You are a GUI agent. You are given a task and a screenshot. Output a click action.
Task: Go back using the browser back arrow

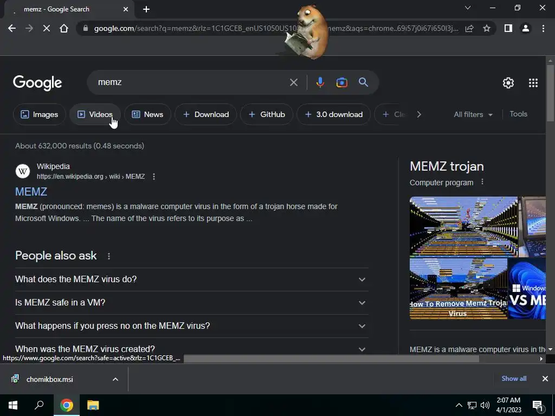click(x=12, y=28)
